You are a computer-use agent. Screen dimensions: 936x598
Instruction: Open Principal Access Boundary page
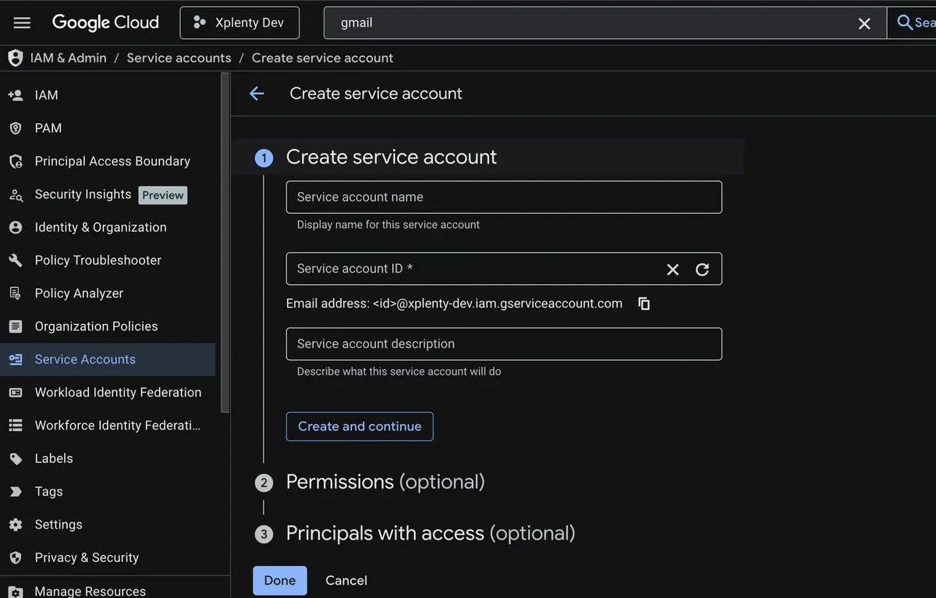click(x=112, y=161)
